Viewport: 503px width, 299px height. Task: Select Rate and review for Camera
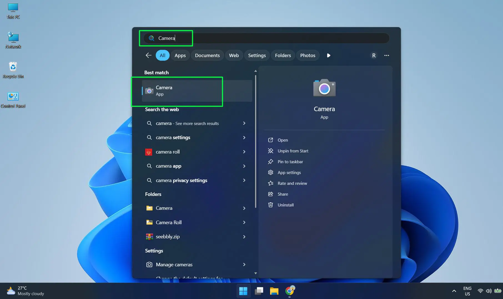[x=292, y=183]
